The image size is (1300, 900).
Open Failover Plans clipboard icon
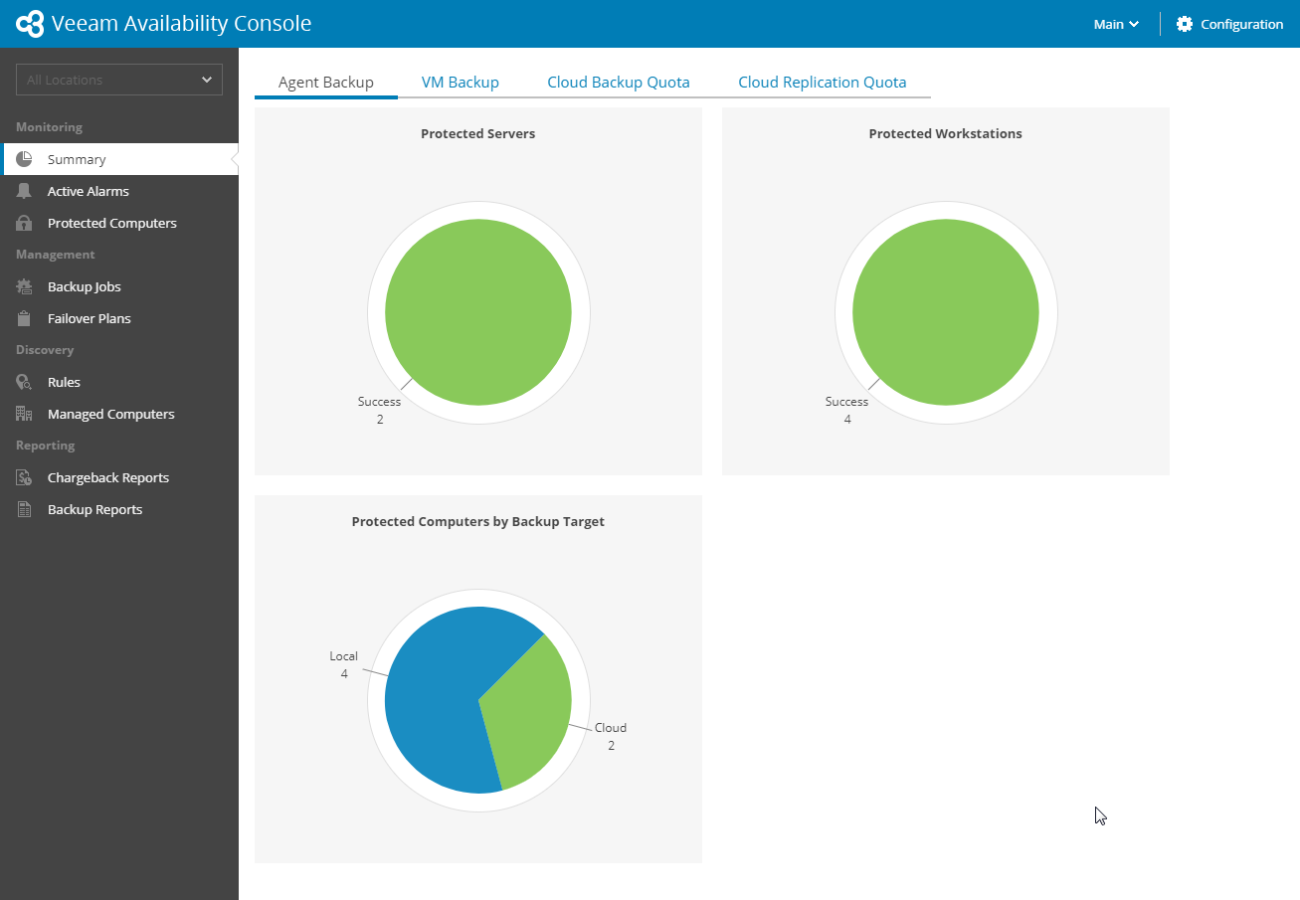[x=24, y=318]
